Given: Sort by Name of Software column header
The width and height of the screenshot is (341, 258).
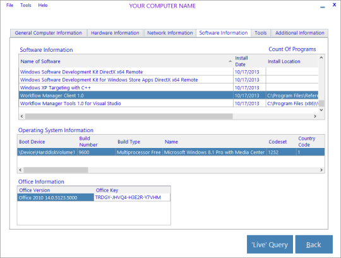Looking at the screenshot, I should click(126, 61).
